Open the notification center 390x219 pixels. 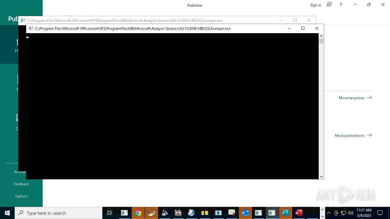tap(380, 213)
